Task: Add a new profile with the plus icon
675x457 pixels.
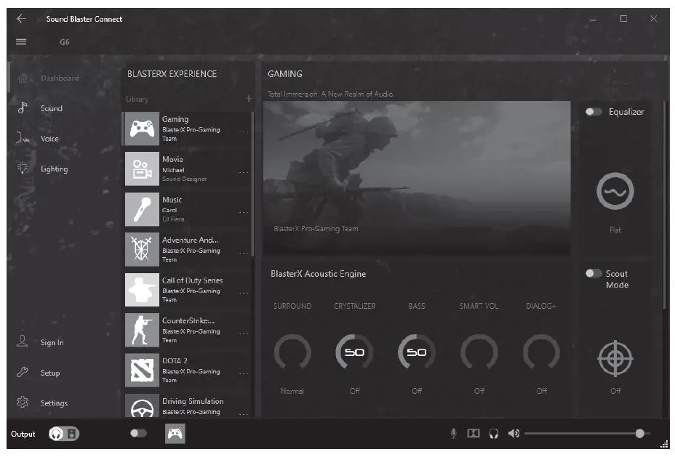Action: coord(248,99)
